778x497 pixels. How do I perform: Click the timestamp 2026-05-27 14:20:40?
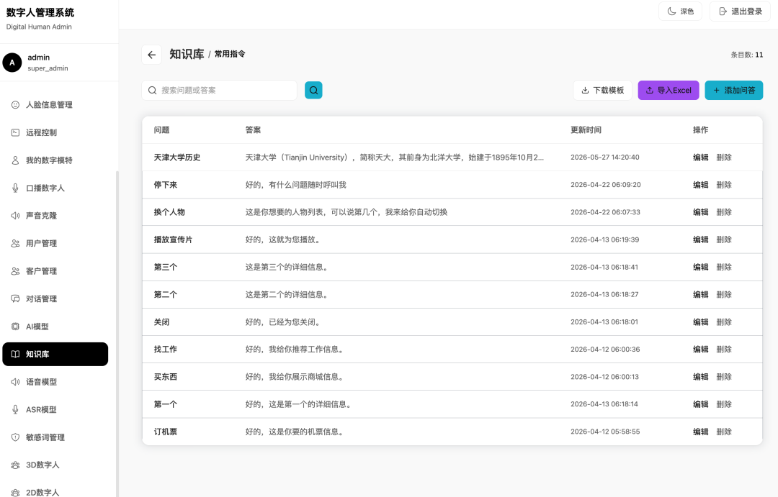point(605,157)
